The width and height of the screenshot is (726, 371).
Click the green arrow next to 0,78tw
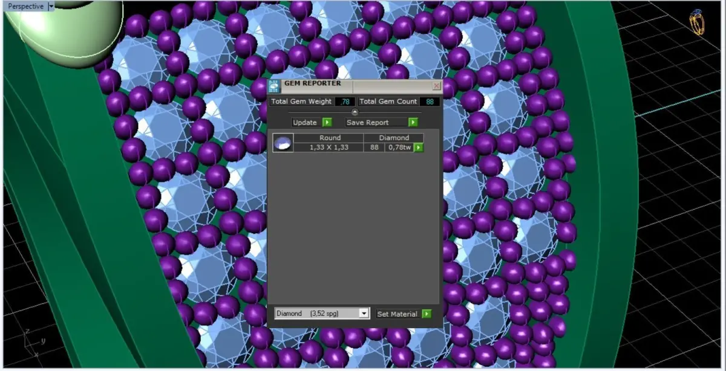coord(418,147)
